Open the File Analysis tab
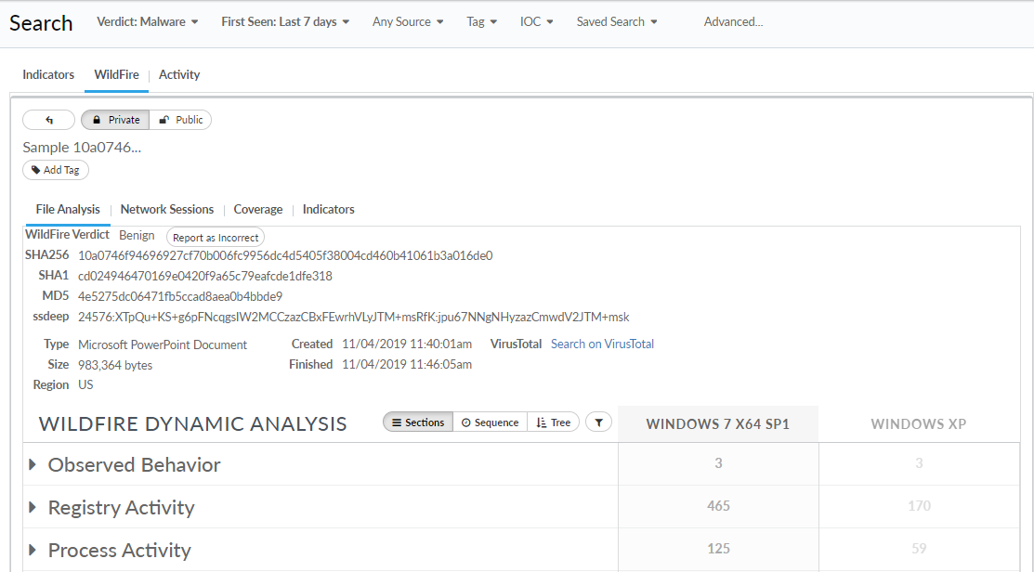The width and height of the screenshot is (1034, 572). pyautogui.click(x=68, y=210)
